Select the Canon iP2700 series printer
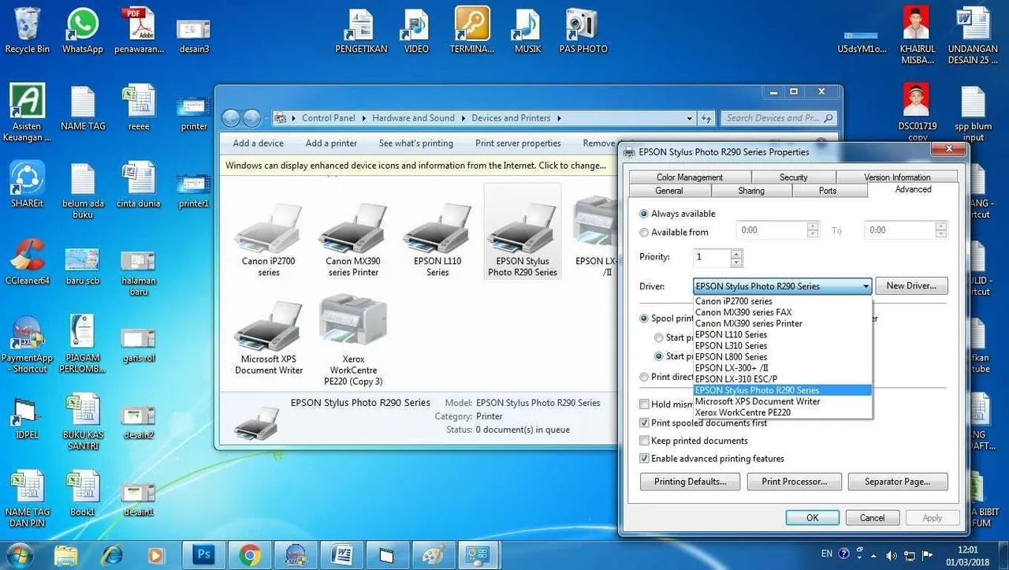This screenshot has height=570, width=1009. (269, 240)
